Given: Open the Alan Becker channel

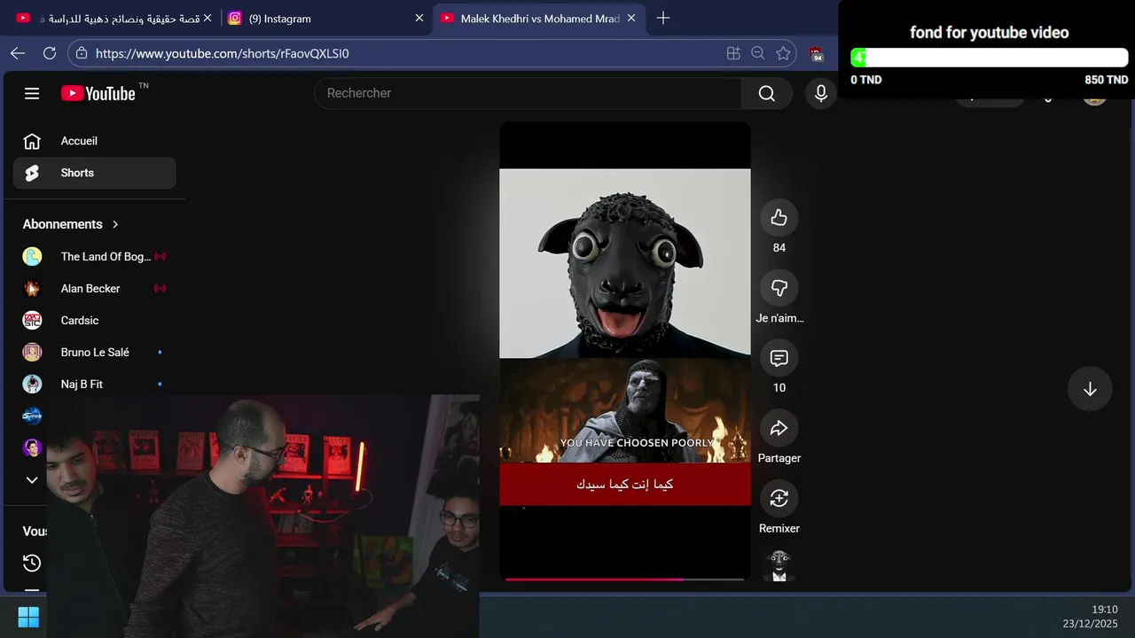Looking at the screenshot, I should 94,288.
